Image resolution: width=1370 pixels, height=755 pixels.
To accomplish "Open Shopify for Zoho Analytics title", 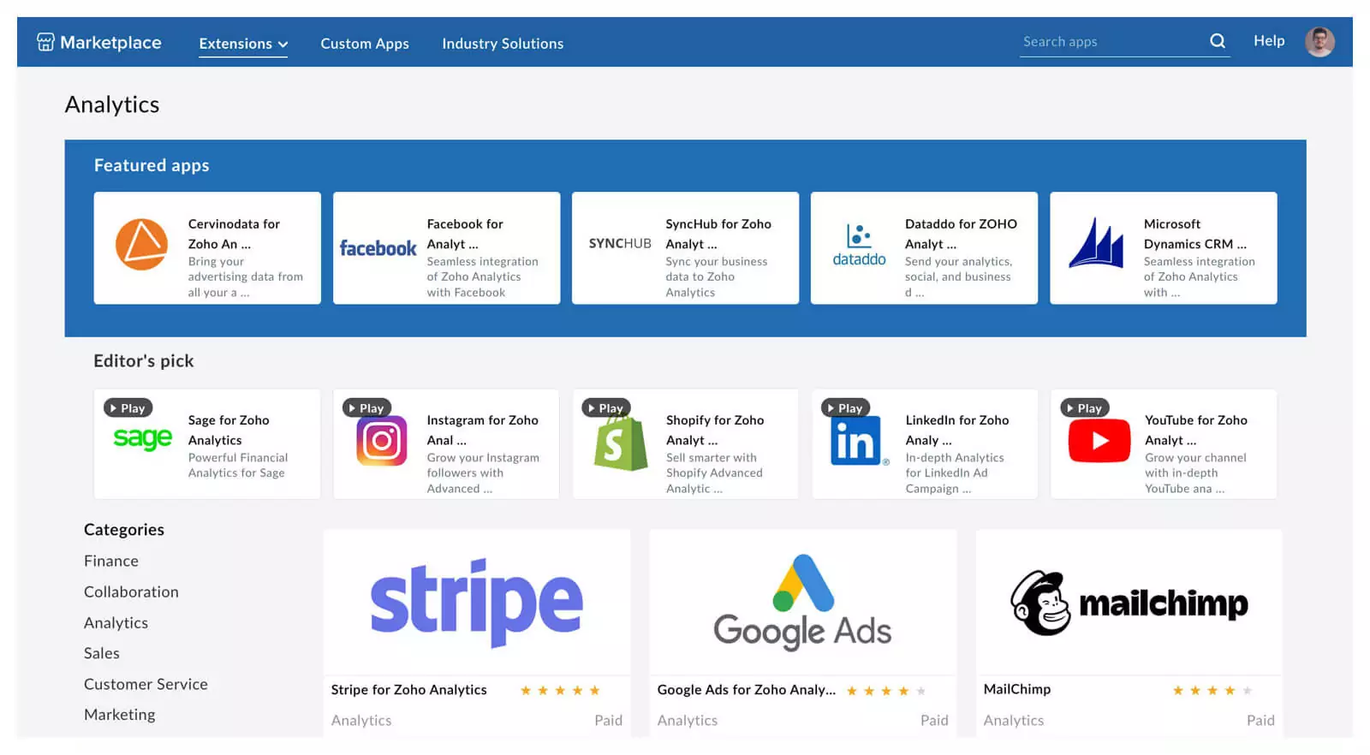I will click(715, 430).
